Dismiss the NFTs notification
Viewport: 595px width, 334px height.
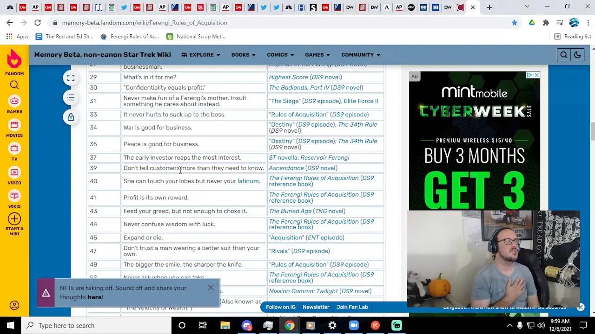(211, 288)
